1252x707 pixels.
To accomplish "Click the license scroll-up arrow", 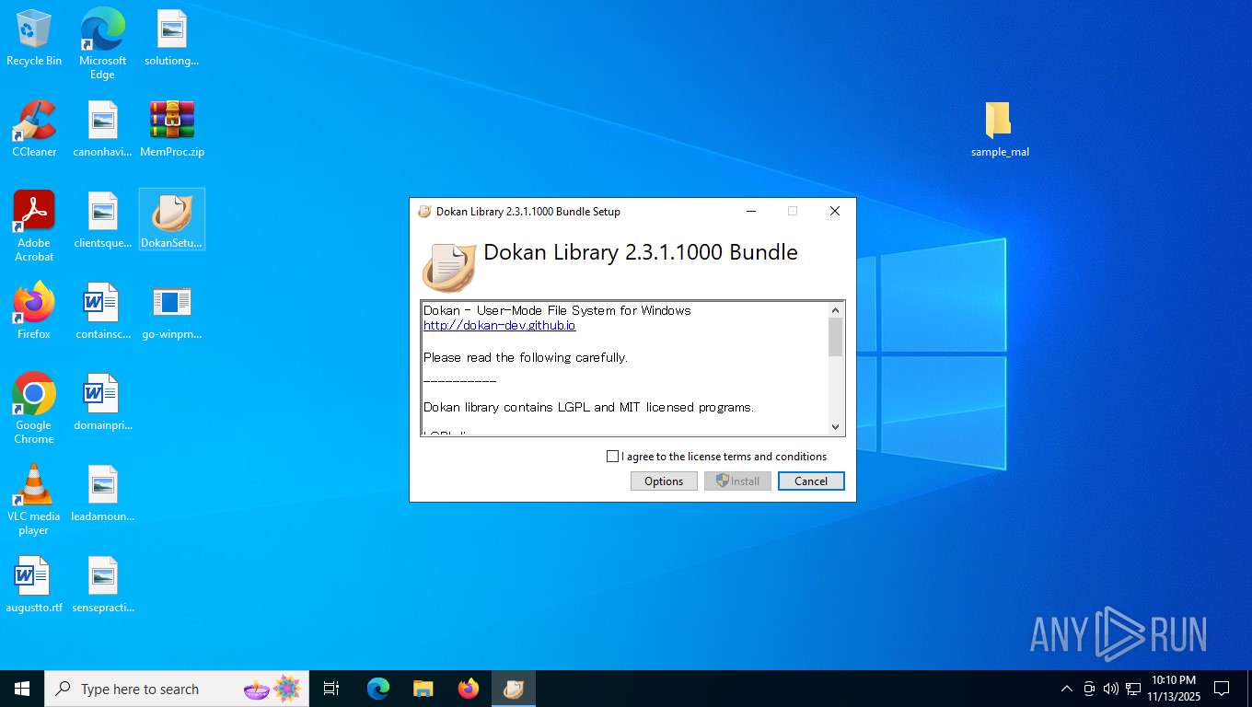I will pyautogui.click(x=836, y=310).
